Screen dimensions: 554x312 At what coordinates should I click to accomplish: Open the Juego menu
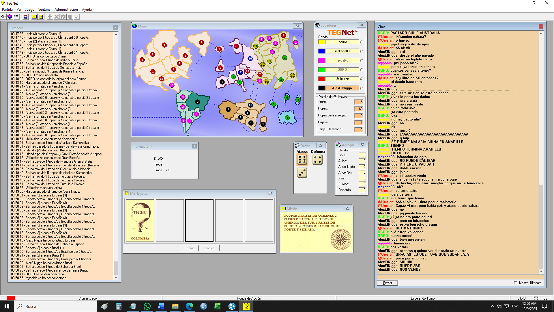pos(30,10)
